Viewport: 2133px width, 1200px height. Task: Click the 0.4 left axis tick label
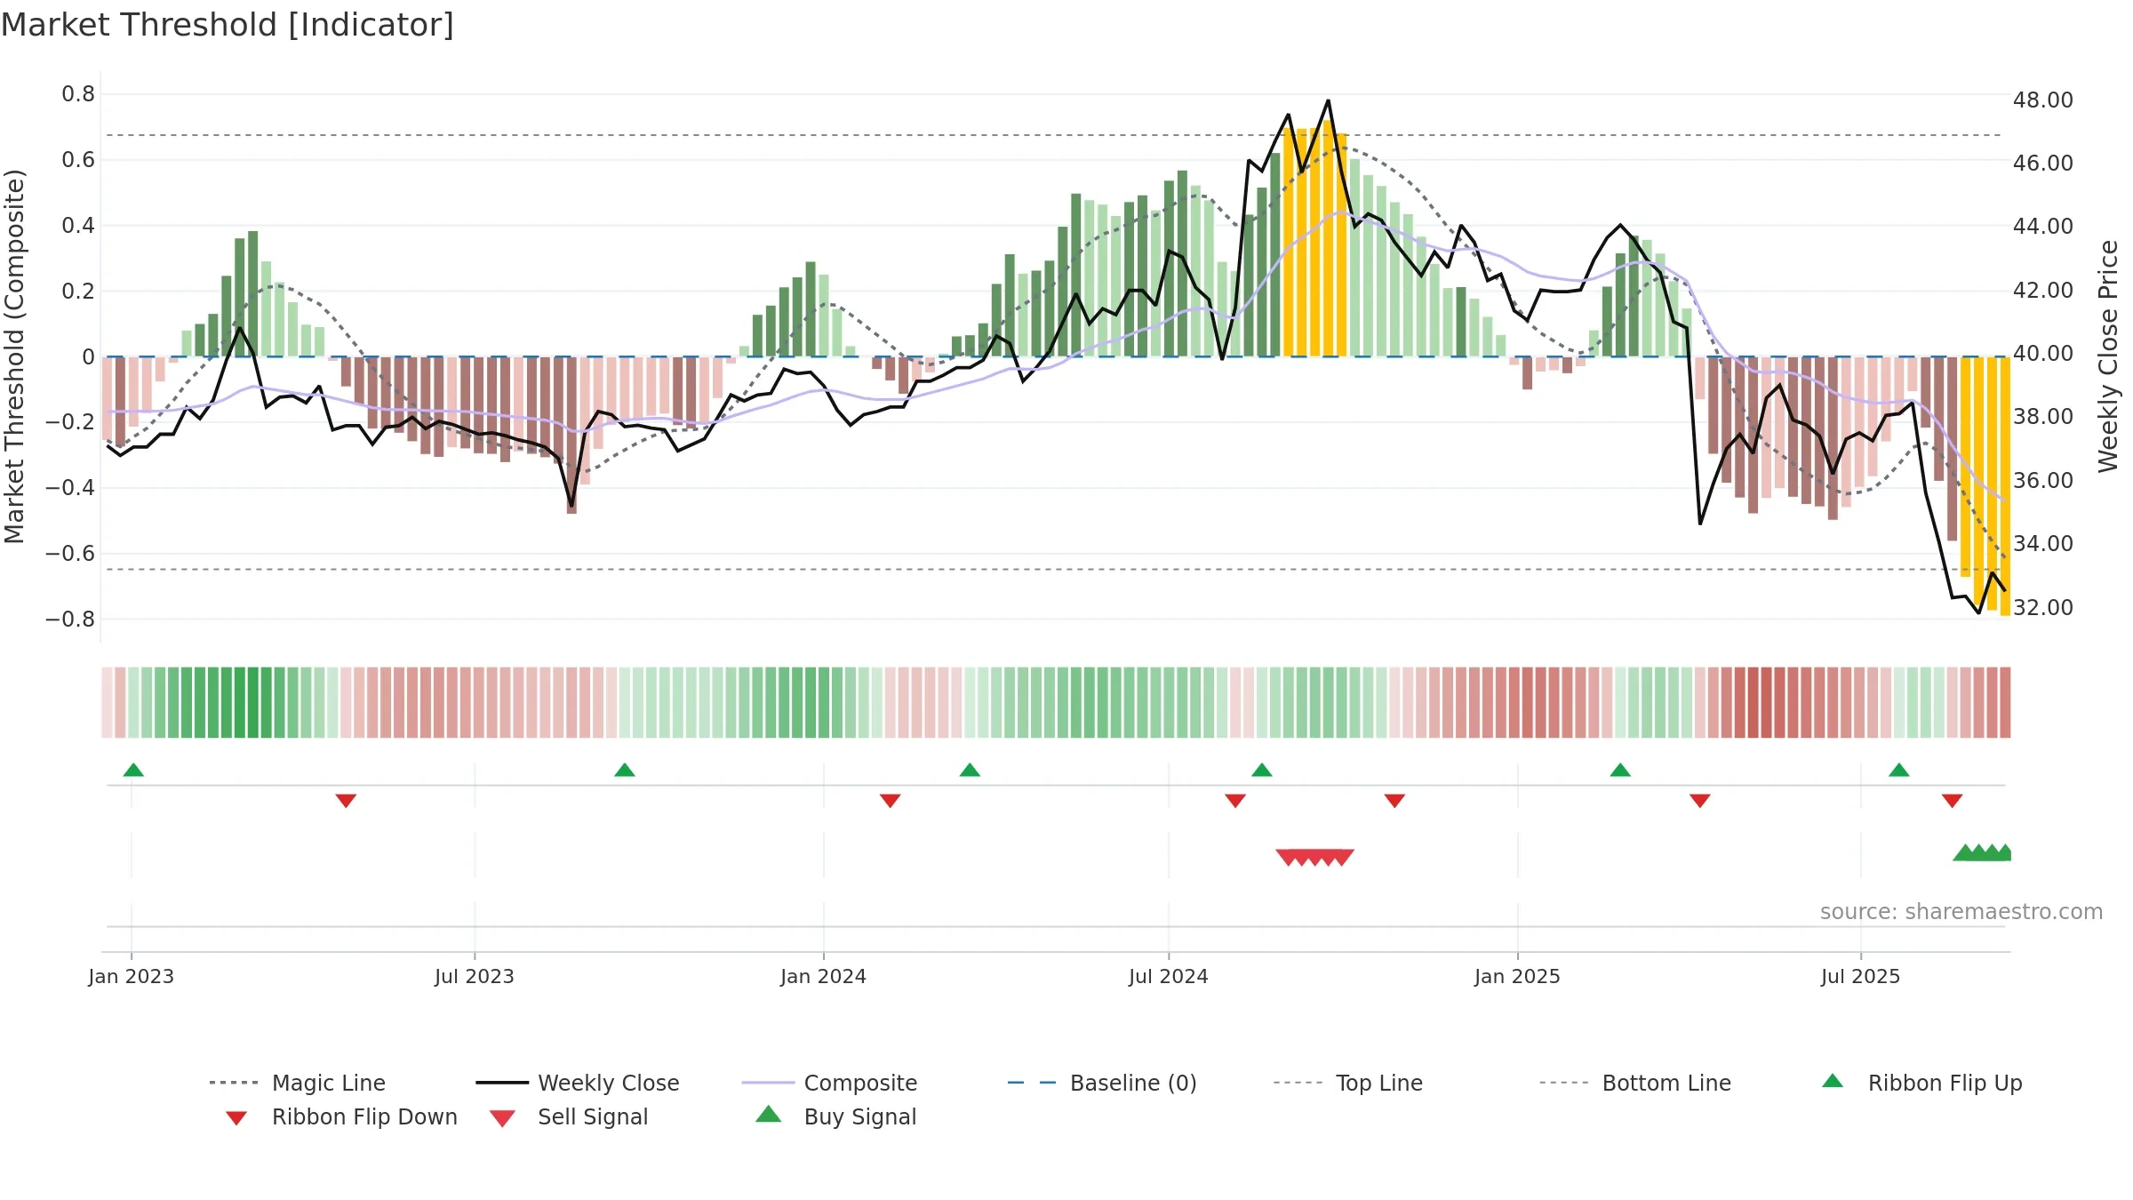pyautogui.click(x=78, y=226)
